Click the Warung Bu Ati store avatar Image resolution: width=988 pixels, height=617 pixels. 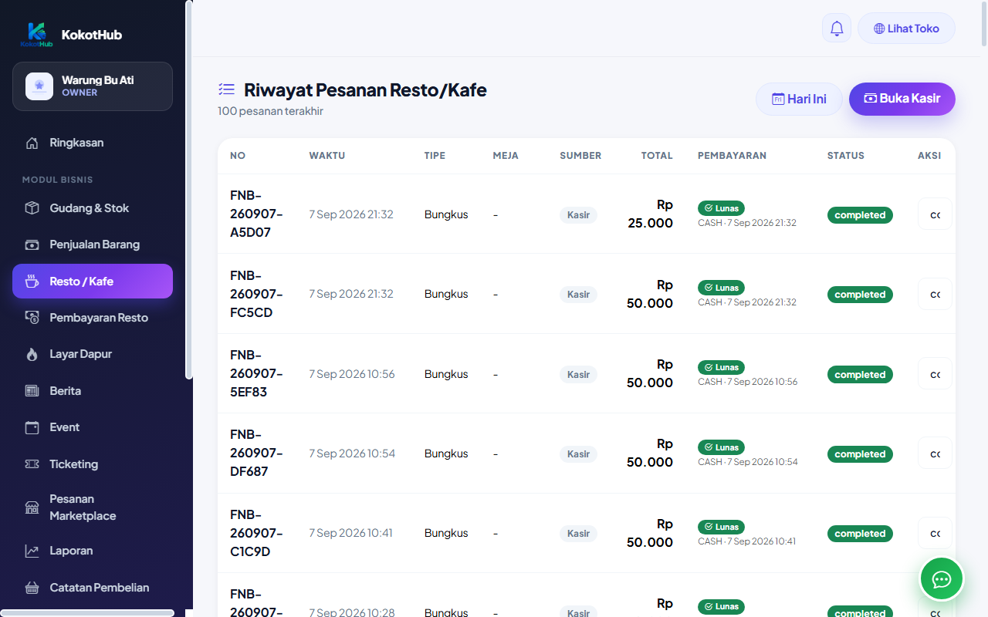(x=39, y=86)
